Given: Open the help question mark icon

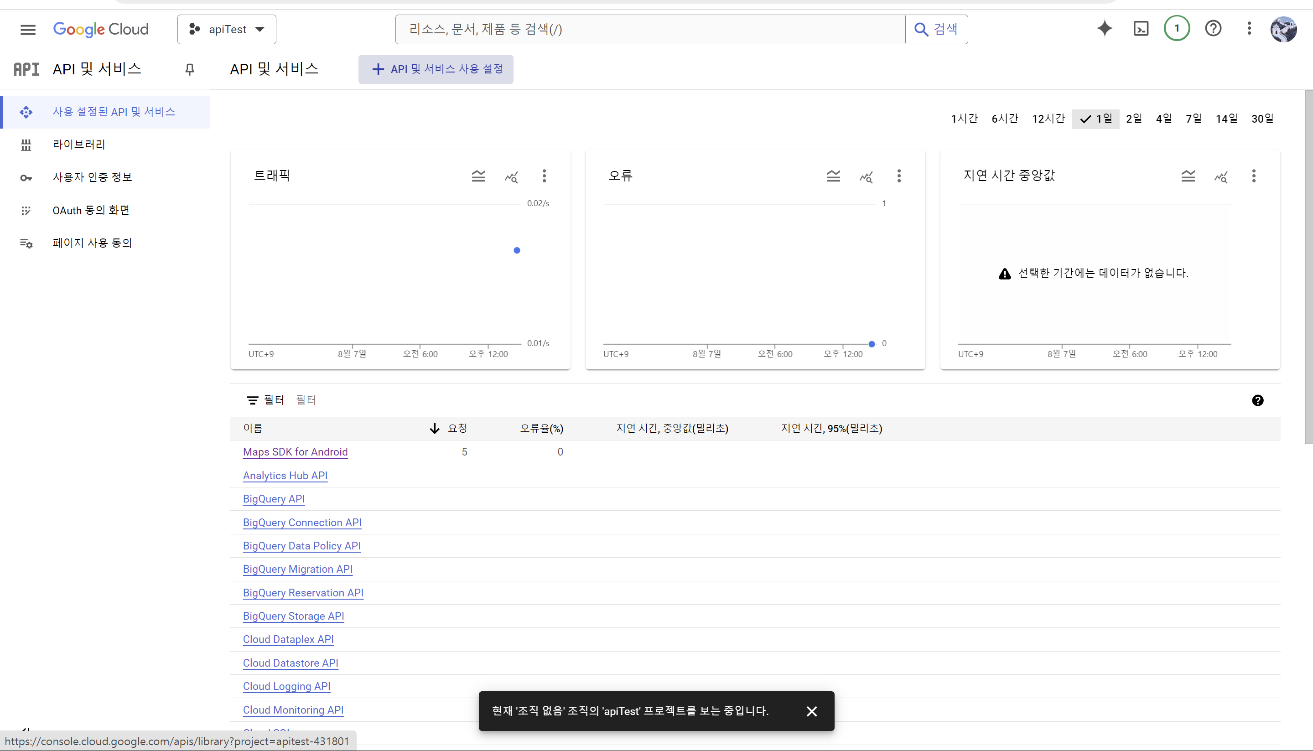Looking at the screenshot, I should 1214,28.
